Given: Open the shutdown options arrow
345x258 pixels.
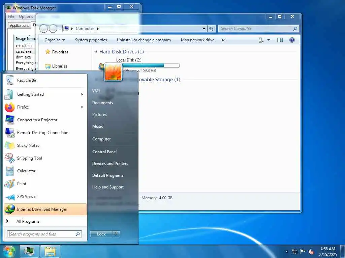Looking at the screenshot, I should click(x=116, y=234).
